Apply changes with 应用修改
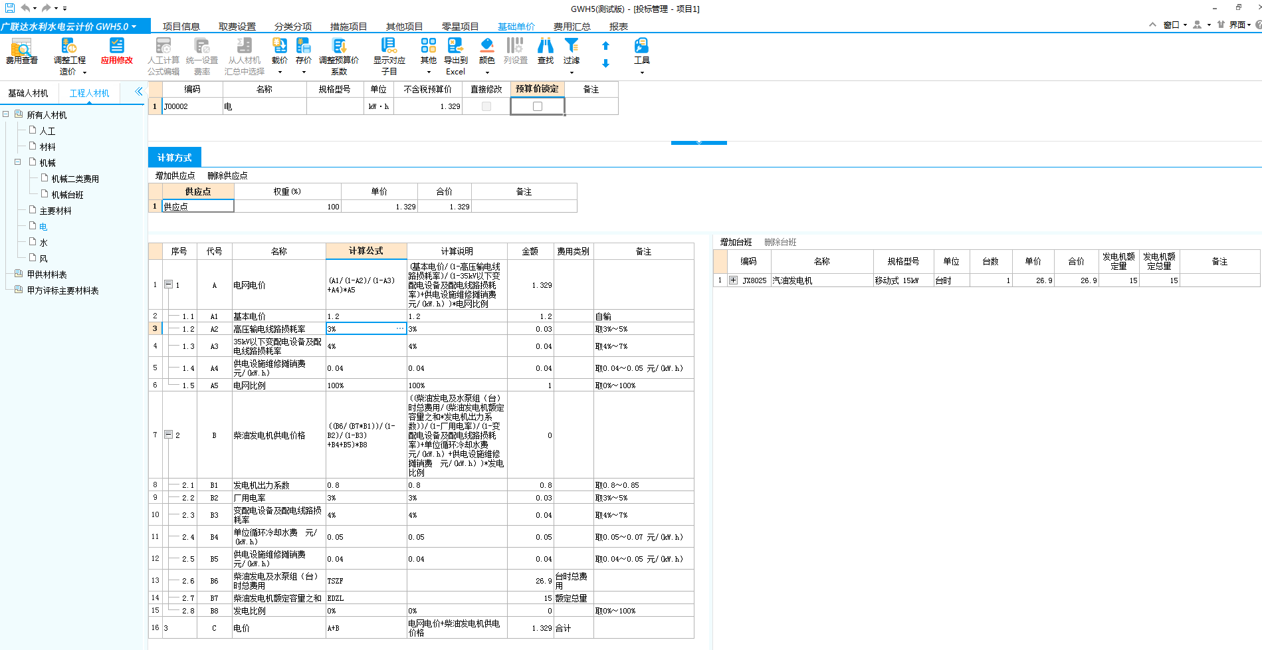 (x=117, y=51)
